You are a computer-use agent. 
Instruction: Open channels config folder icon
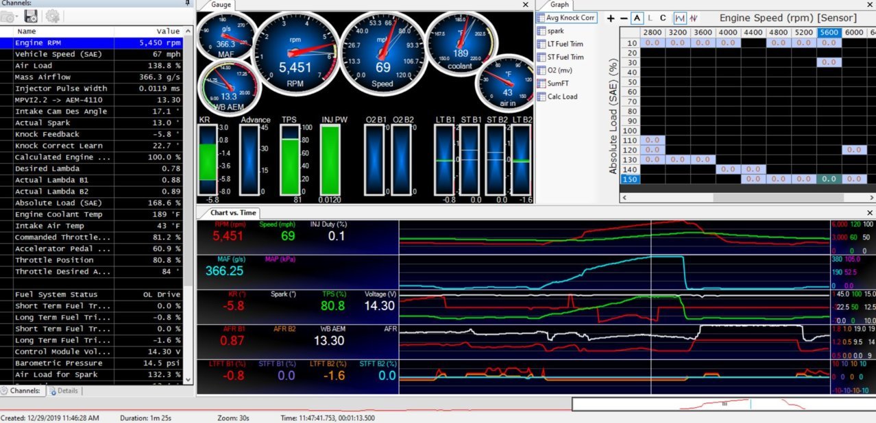pyautogui.click(x=8, y=16)
